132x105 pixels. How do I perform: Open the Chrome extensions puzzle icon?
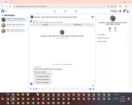120,6
